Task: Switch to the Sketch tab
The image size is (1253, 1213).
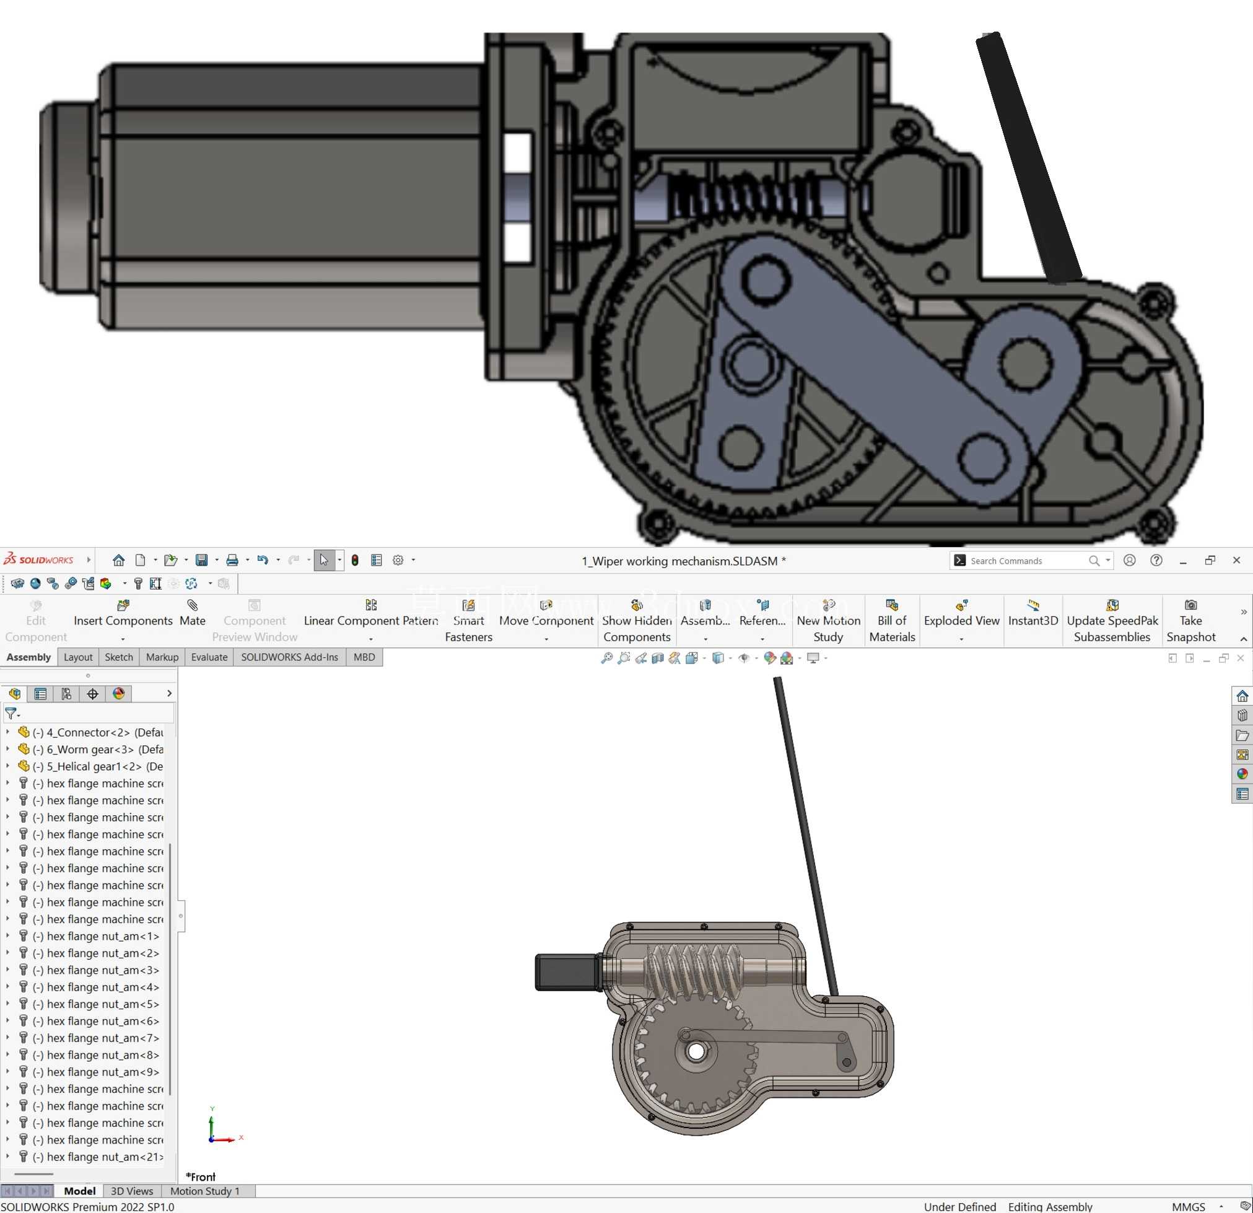Action: (119, 657)
